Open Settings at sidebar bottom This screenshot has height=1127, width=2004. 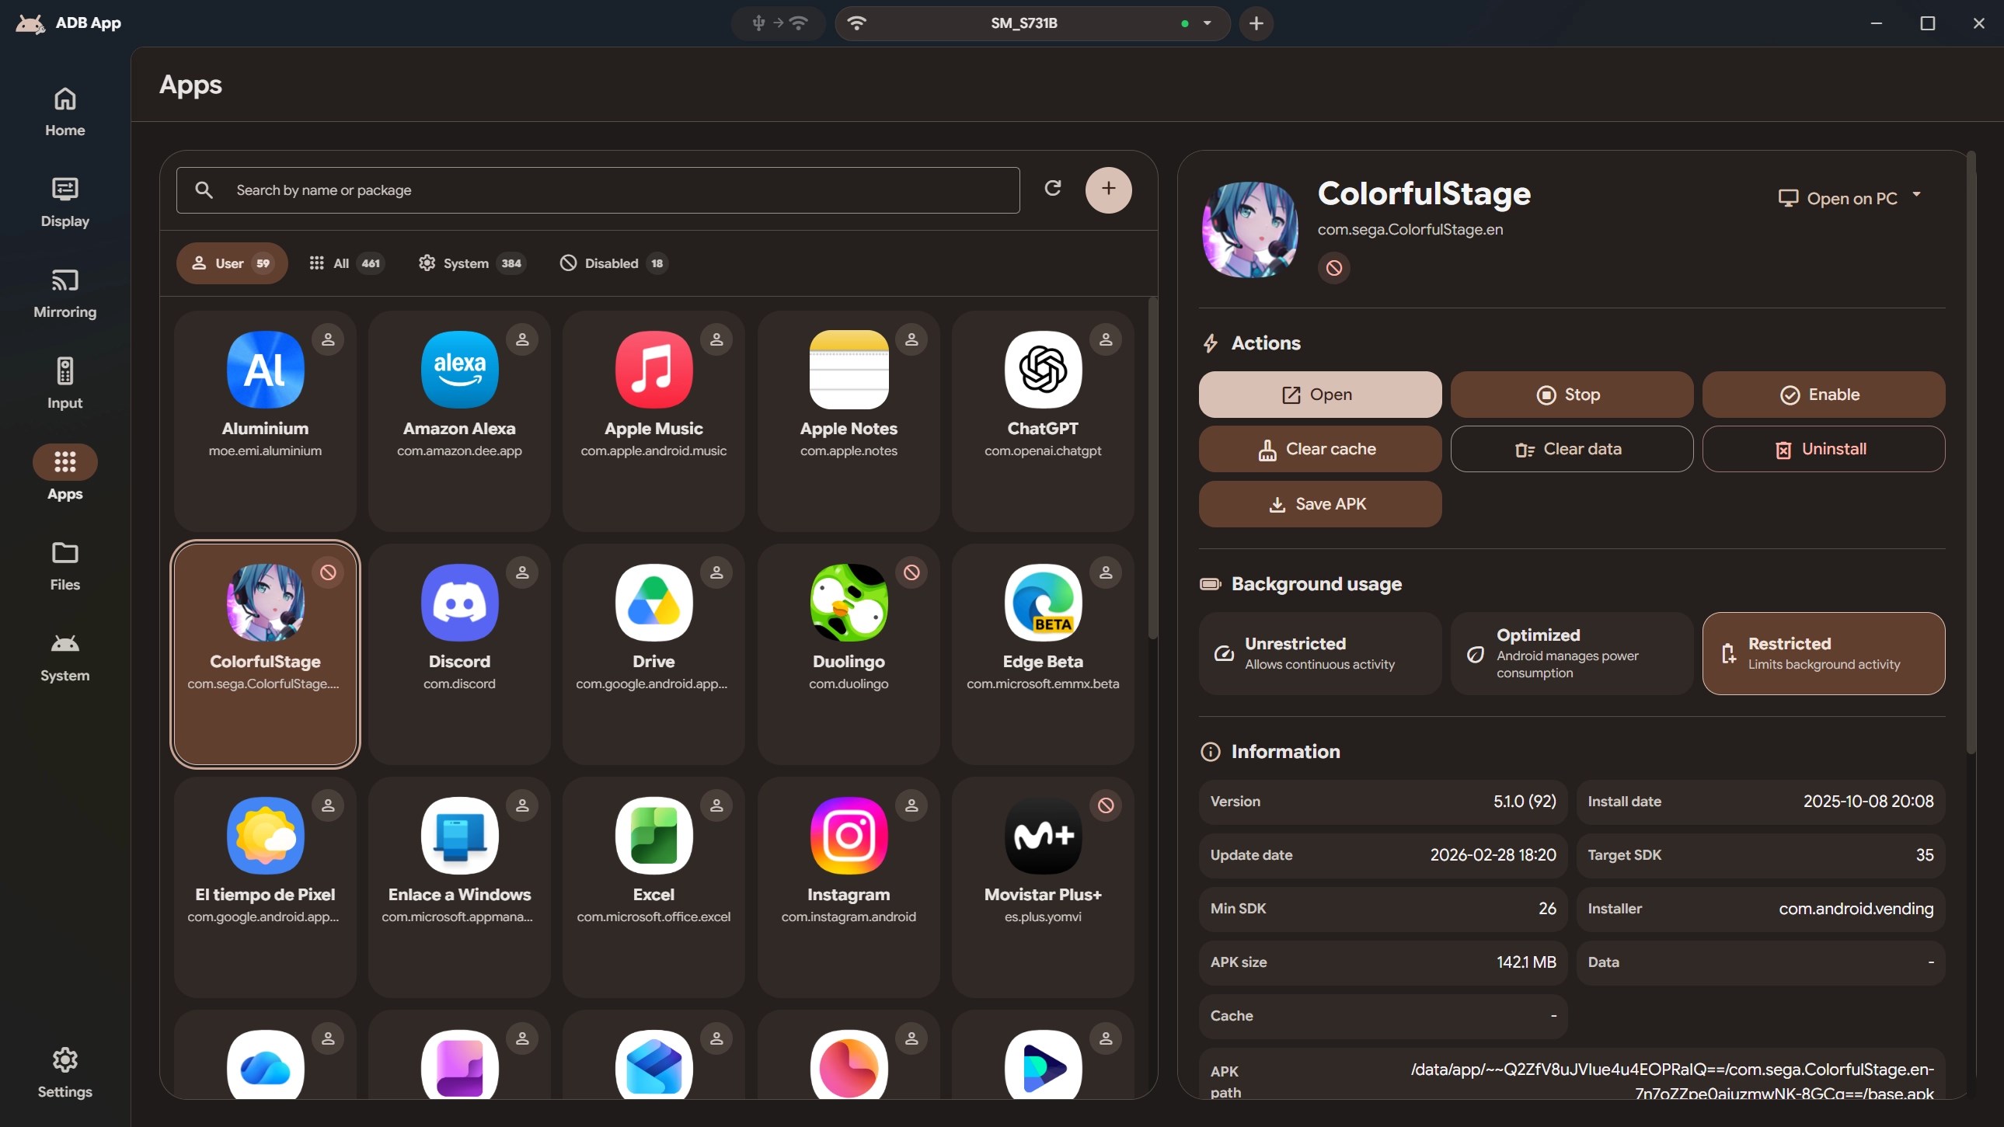[x=64, y=1073]
